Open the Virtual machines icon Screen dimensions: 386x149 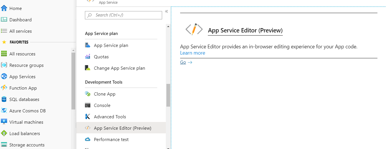tap(4, 122)
